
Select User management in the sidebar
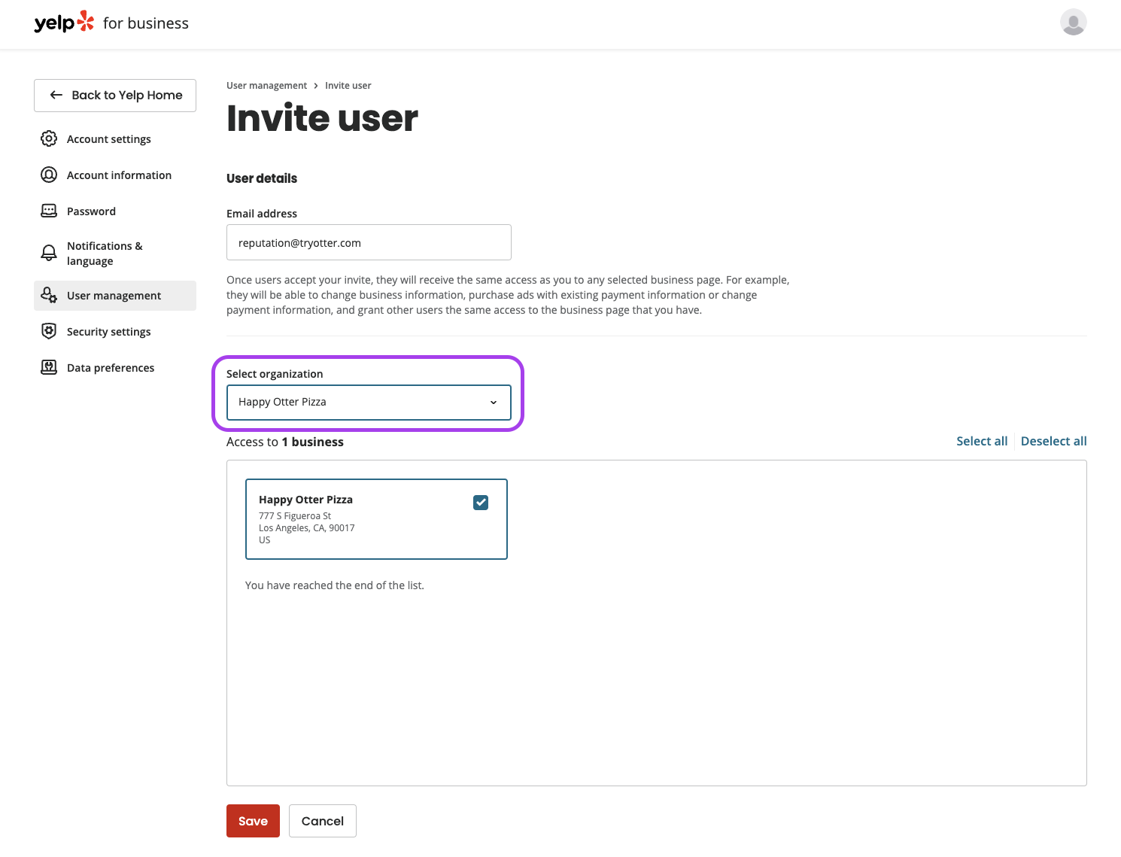115,296
